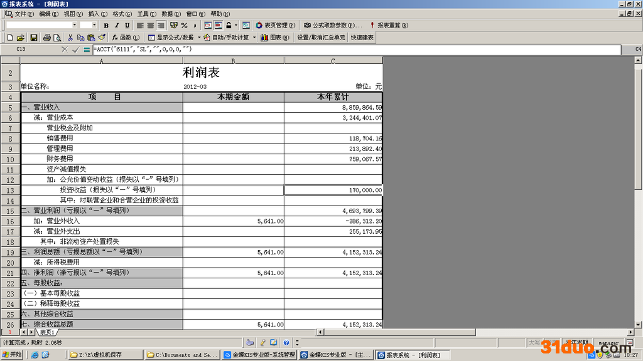643x361 pixels.
Task: Toggle bold formatting
Action: (x=106, y=25)
